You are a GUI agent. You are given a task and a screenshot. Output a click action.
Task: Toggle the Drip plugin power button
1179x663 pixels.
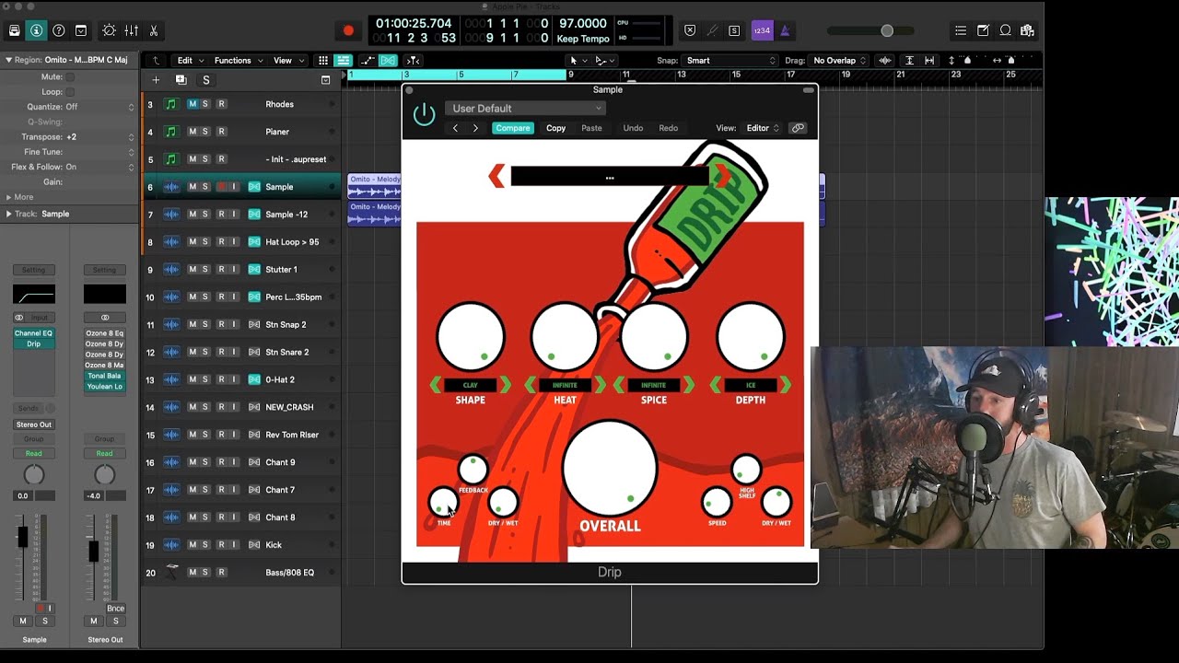[x=424, y=114]
